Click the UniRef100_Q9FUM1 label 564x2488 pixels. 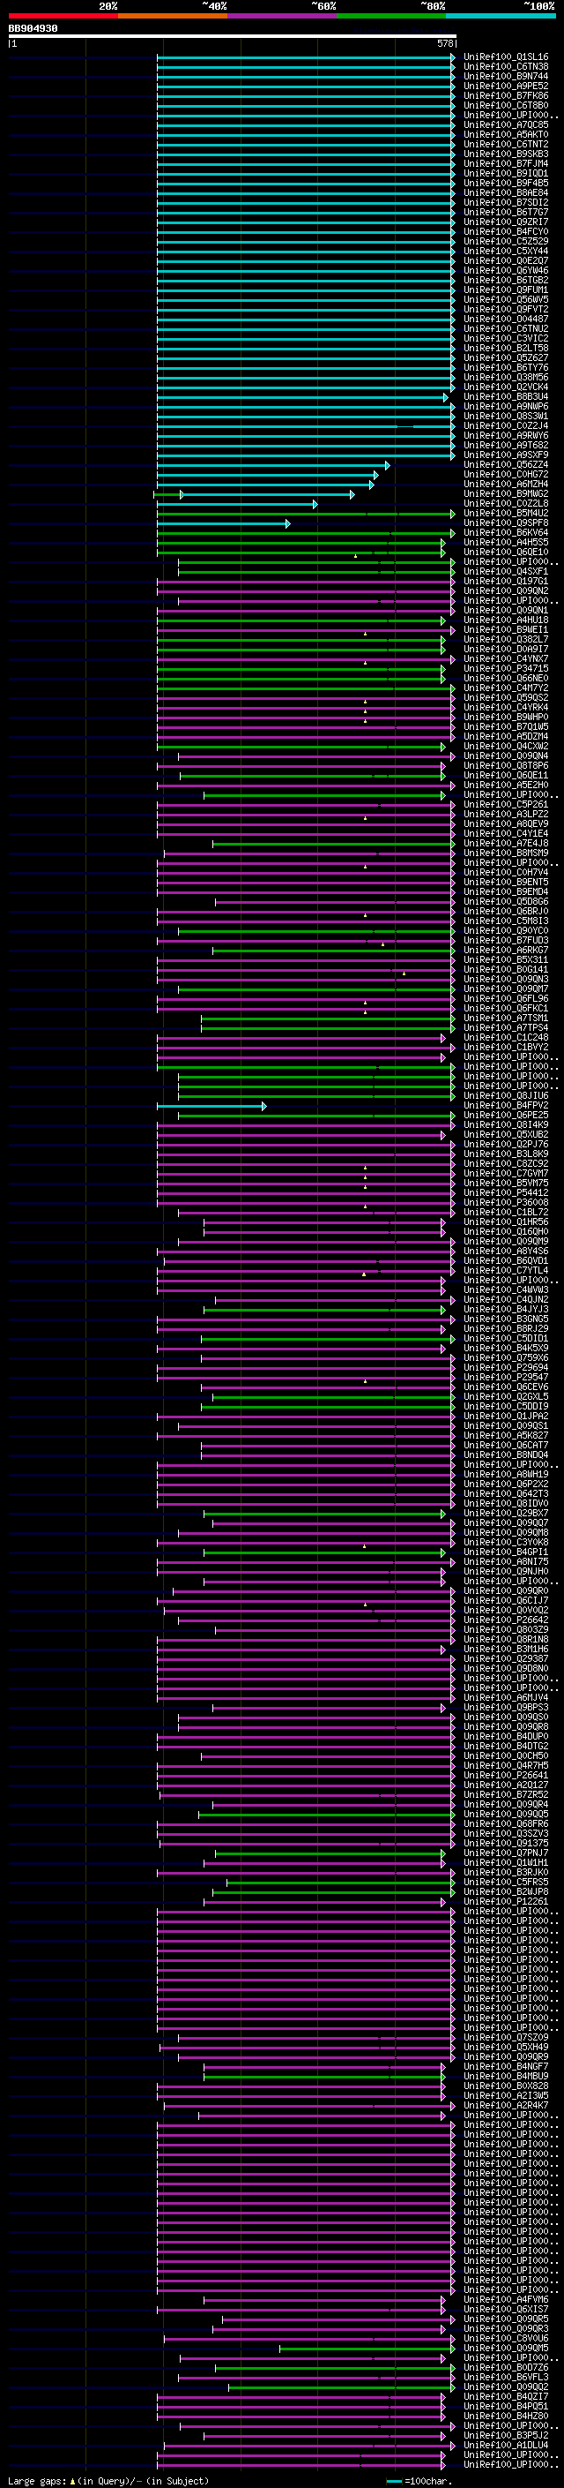click(x=506, y=289)
